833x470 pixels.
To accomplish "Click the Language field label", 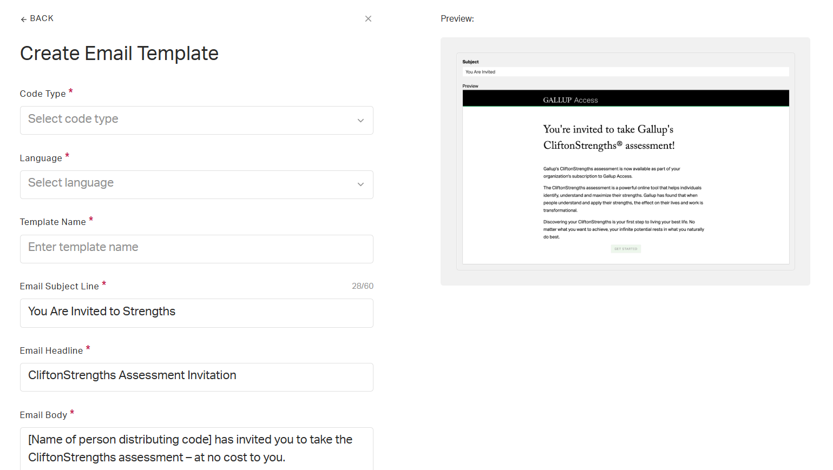I will coord(41,158).
